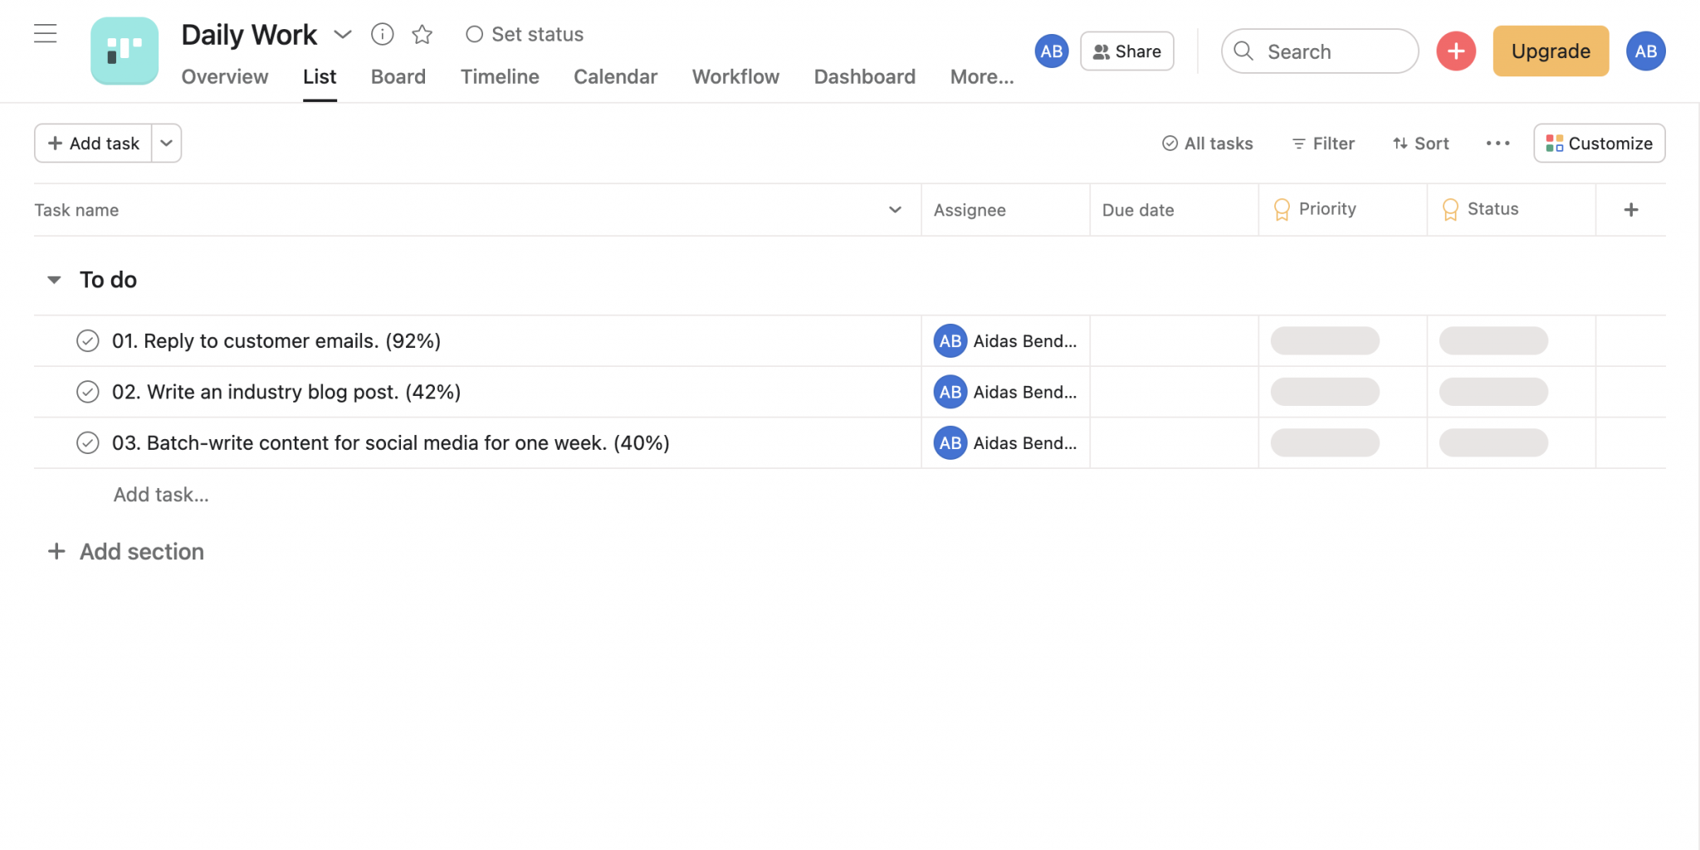Open task '02. Write an industry blog post. (42%)'
The height and width of the screenshot is (850, 1700).
286,392
